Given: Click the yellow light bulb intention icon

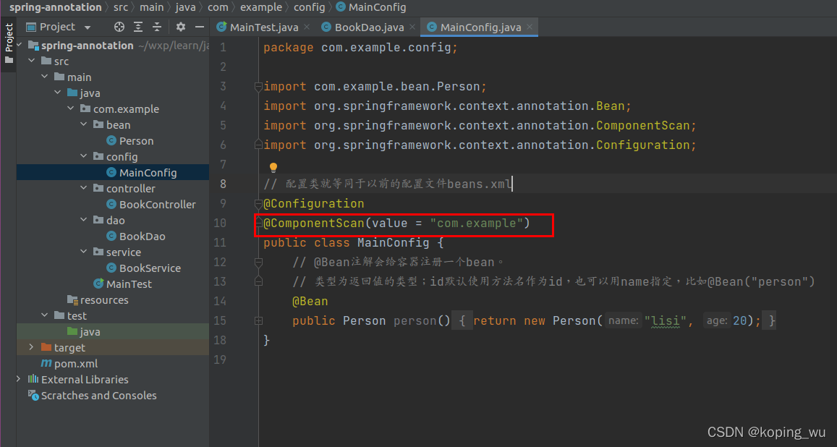Looking at the screenshot, I should [273, 168].
